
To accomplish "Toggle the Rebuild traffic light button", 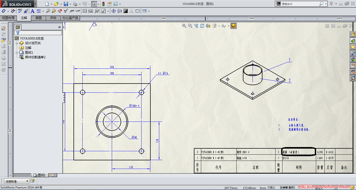I will pos(103,4).
